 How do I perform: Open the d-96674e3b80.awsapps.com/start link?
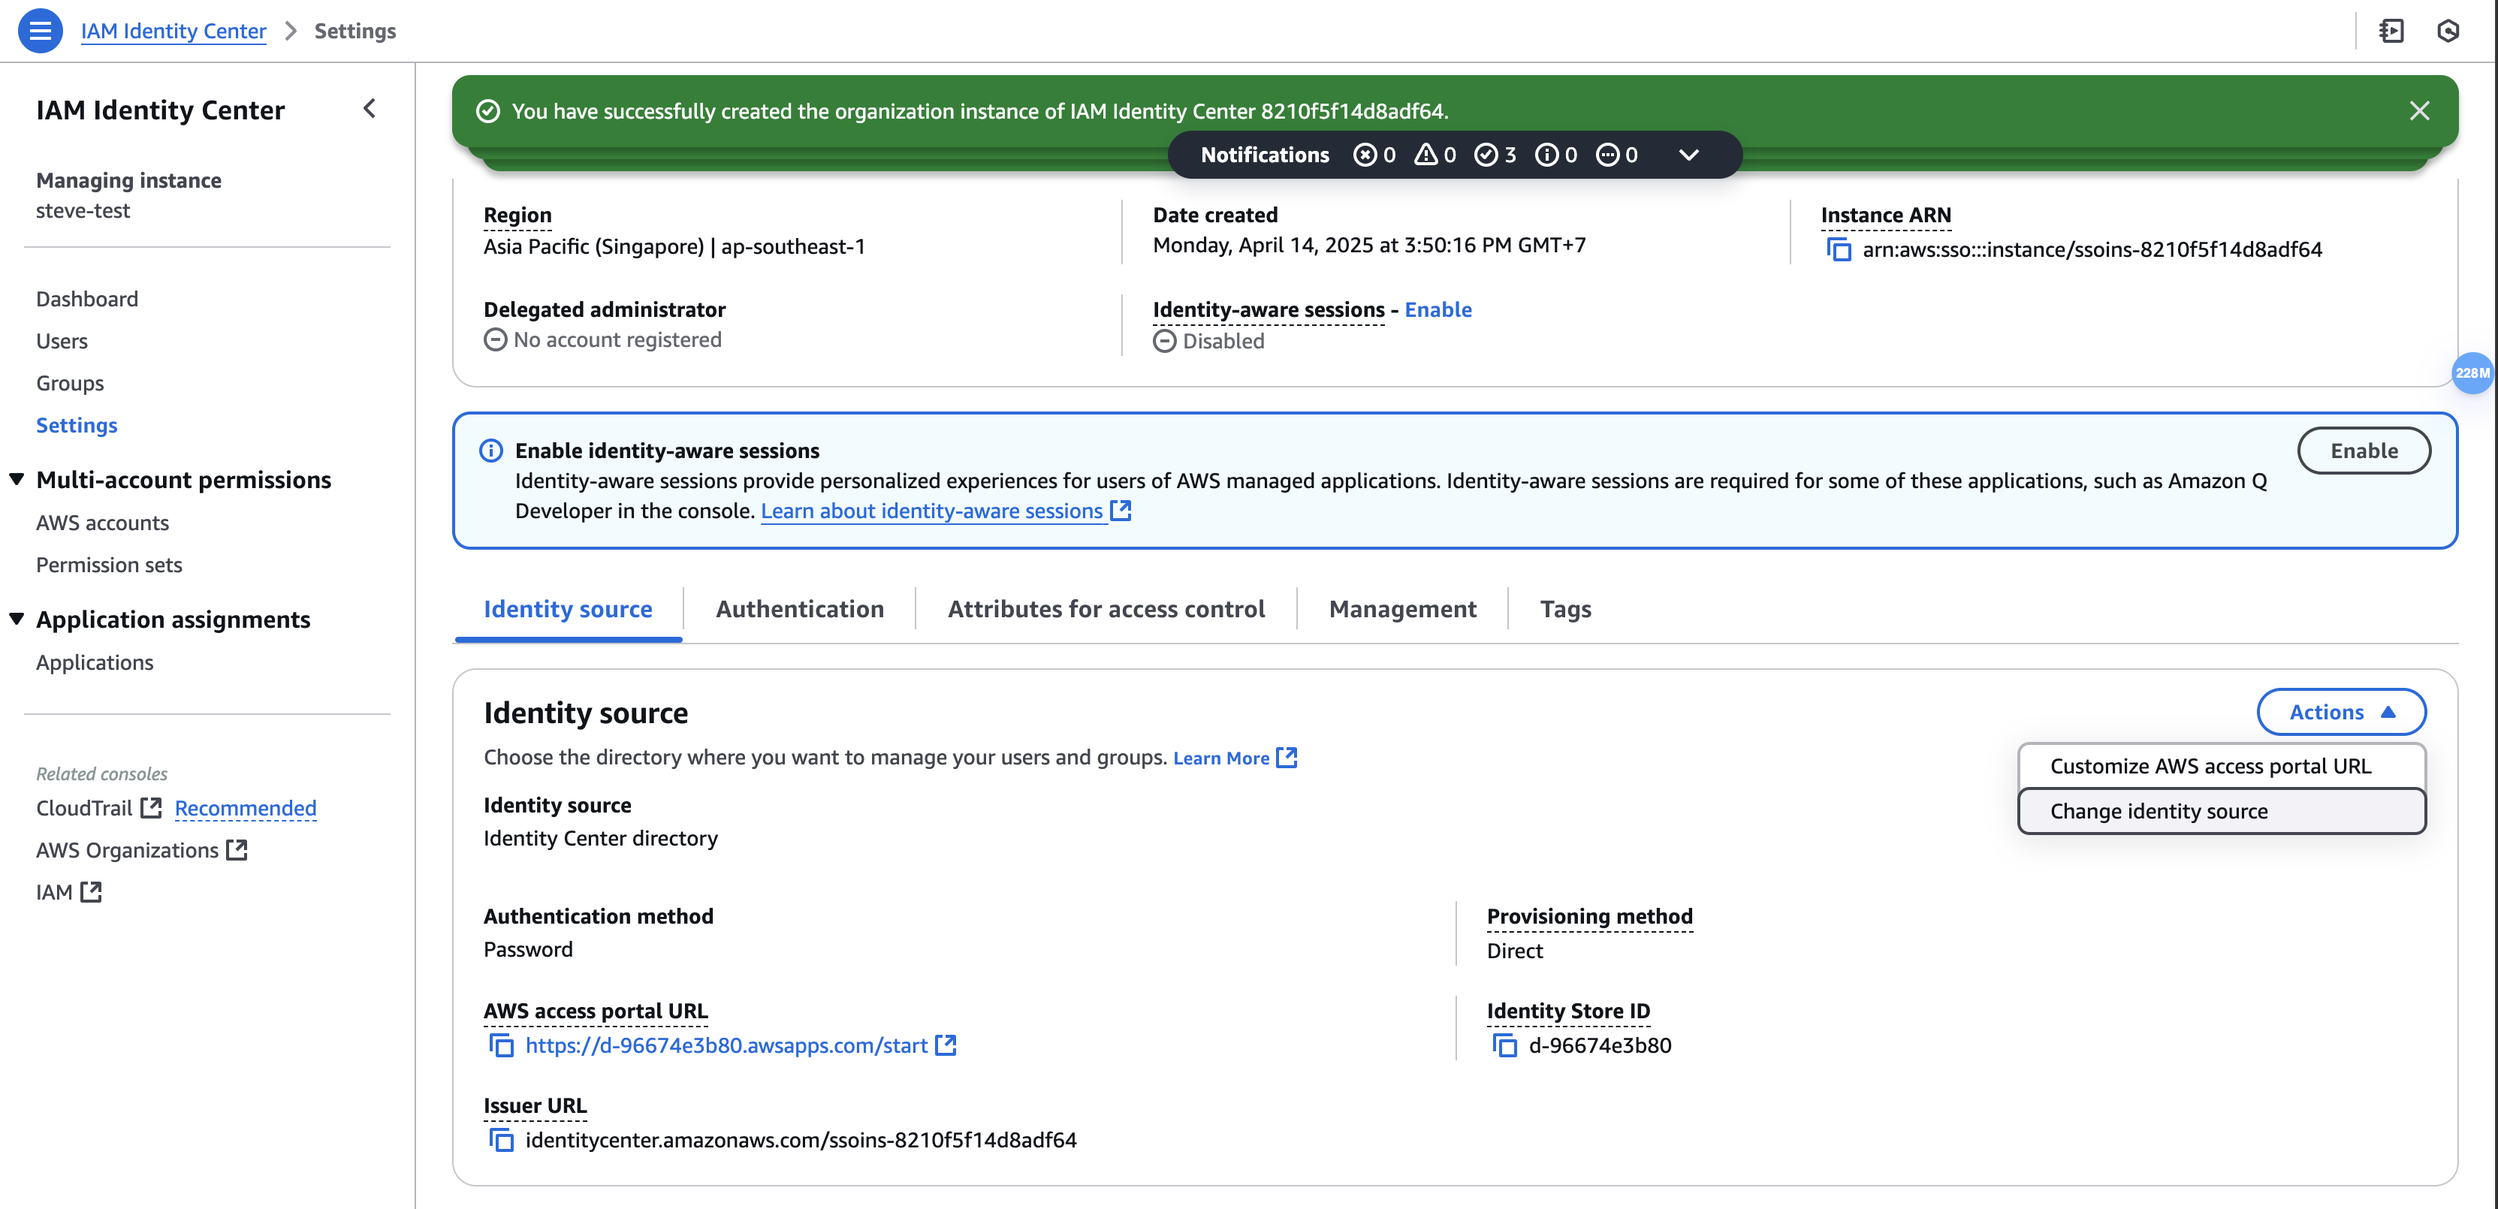726,1045
